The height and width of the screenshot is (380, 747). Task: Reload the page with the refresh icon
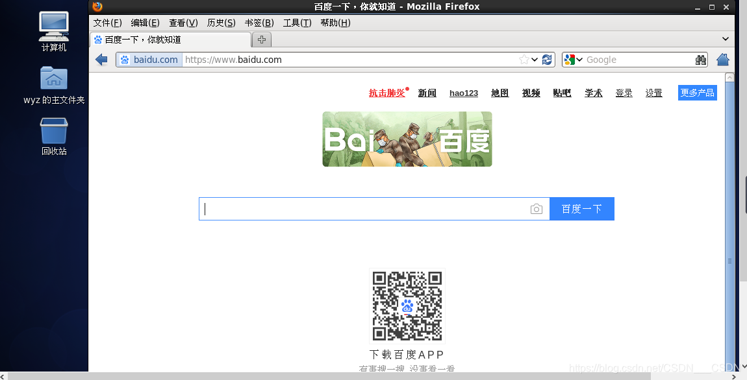point(547,60)
